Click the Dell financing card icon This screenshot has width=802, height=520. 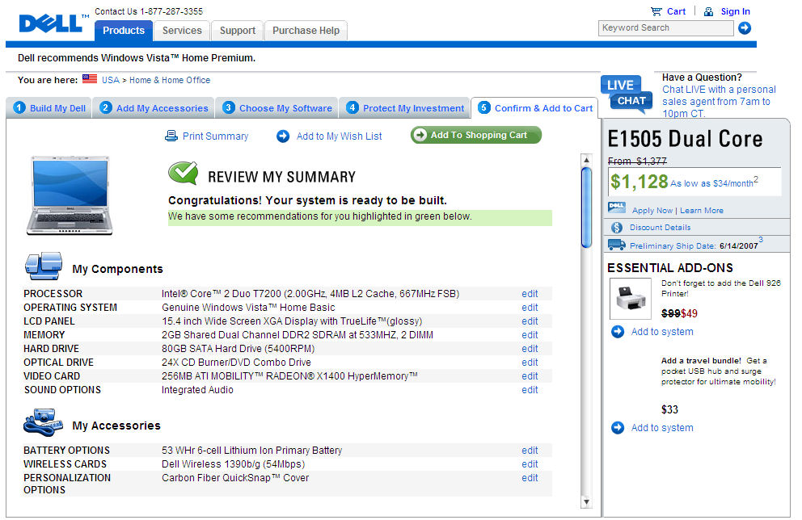[x=617, y=208]
